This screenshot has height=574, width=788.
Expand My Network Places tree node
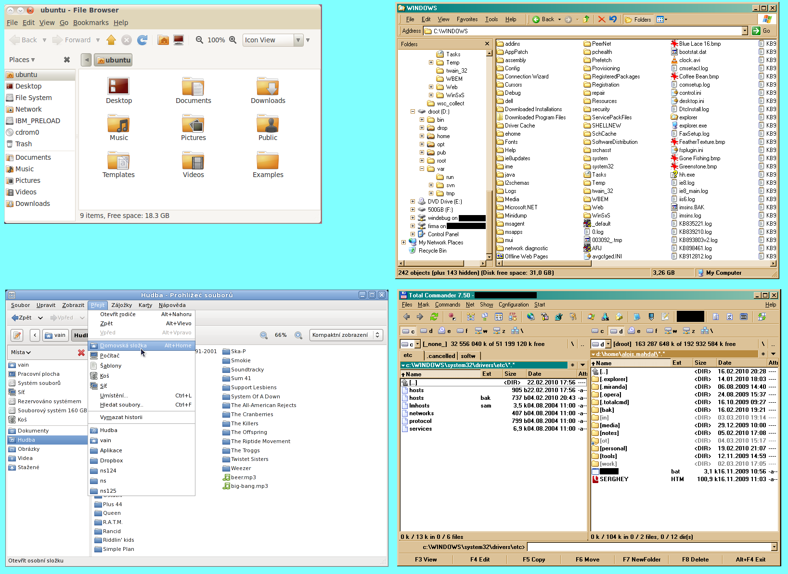tap(403, 242)
